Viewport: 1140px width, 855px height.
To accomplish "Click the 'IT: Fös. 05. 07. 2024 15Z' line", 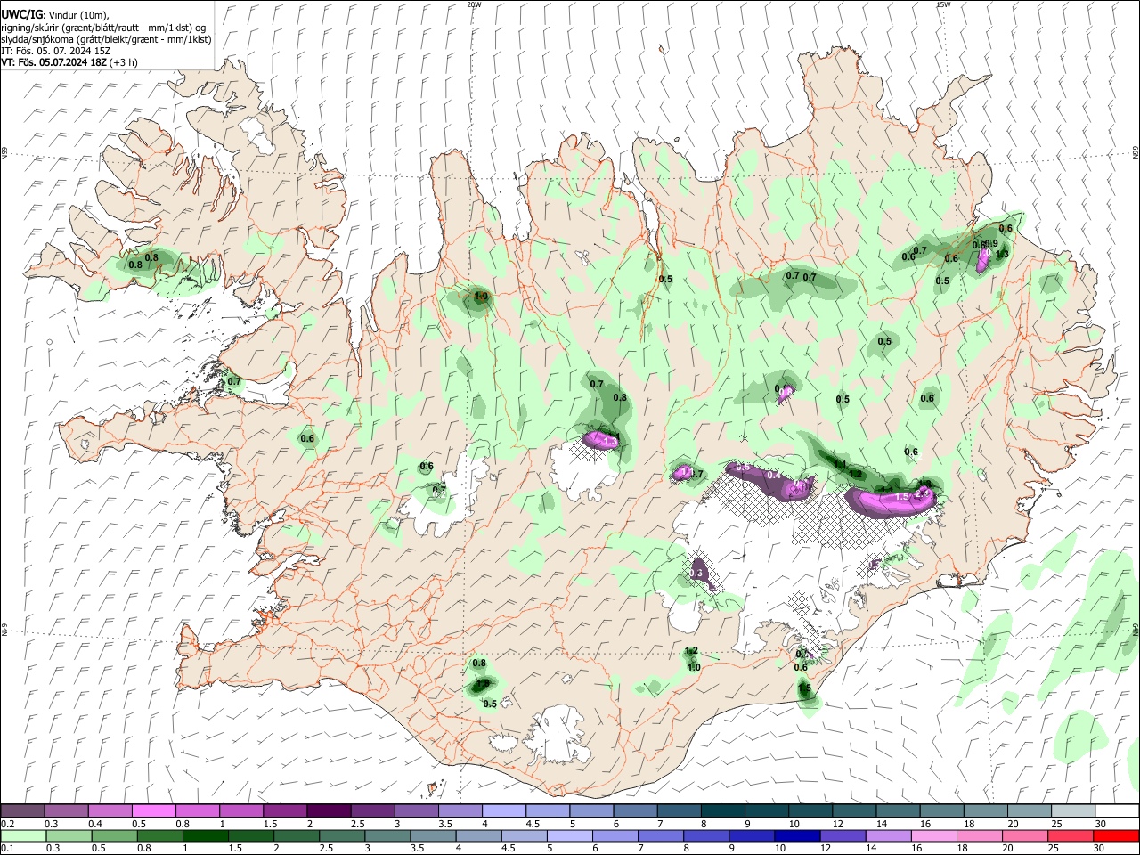I will pos(55,51).
